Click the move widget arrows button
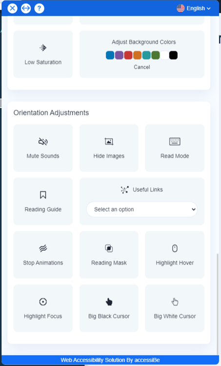 click(26, 8)
